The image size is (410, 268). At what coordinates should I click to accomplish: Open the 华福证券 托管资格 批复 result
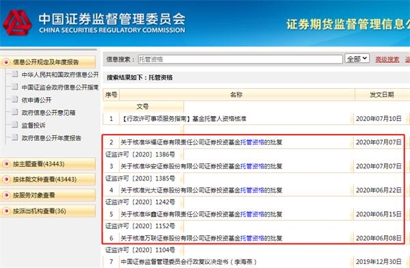coord(202,142)
